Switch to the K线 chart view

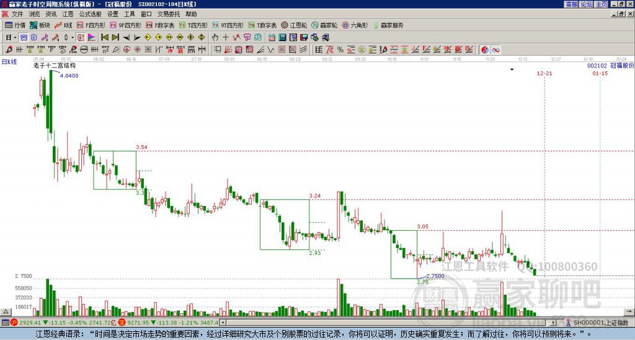coord(63,25)
